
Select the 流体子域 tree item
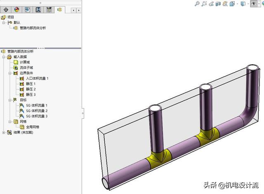click(26, 68)
